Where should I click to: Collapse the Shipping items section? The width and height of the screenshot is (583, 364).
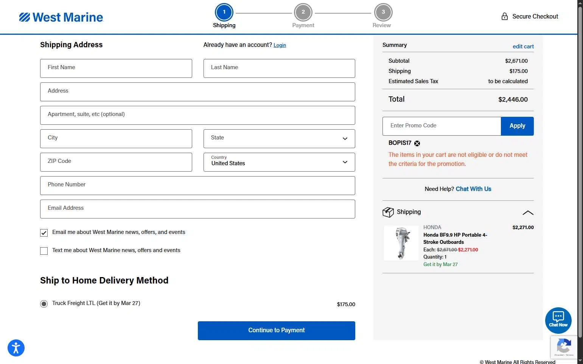pyautogui.click(x=528, y=213)
